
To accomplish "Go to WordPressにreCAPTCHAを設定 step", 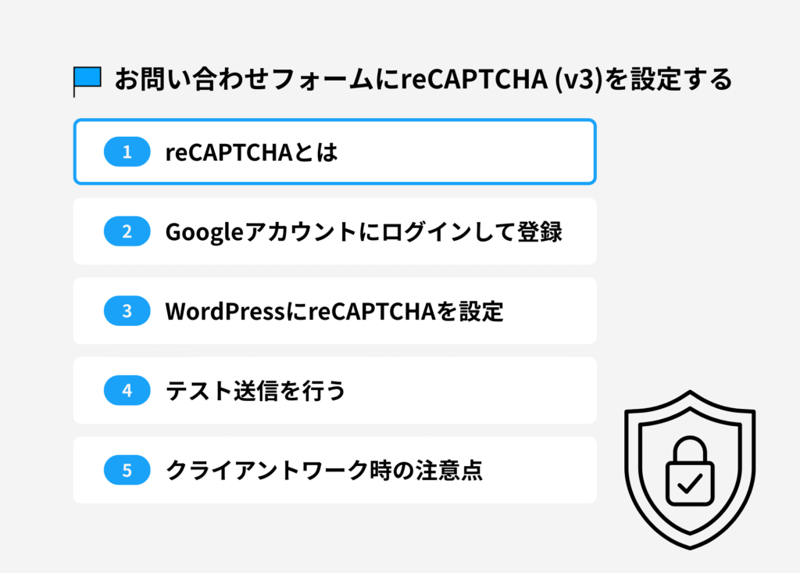I will click(x=334, y=311).
